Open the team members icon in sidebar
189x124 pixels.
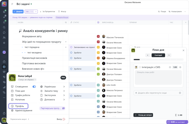4,37
